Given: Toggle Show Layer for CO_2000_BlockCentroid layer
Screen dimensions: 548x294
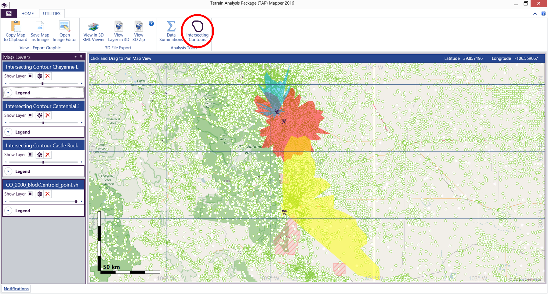Looking at the screenshot, I should tap(30, 194).
